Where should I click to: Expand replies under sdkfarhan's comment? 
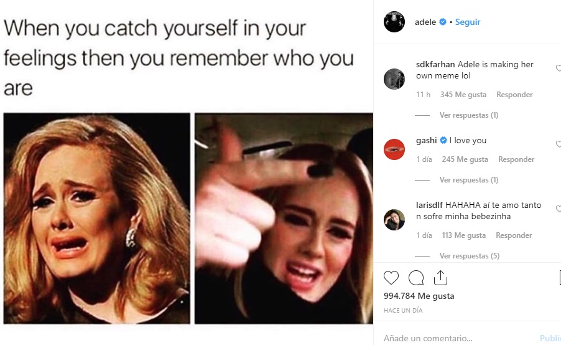[469, 115]
